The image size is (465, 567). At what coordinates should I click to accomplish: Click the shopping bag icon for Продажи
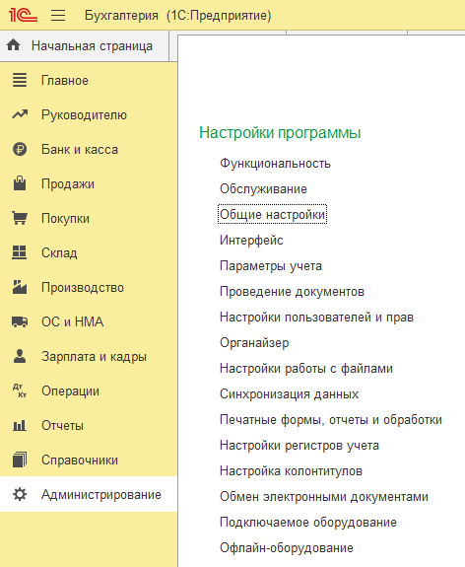[x=20, y=183]
